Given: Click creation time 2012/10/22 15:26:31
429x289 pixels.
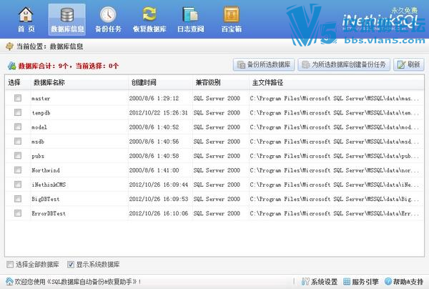Looking at the screenshot, I should (x=159, y=113).
